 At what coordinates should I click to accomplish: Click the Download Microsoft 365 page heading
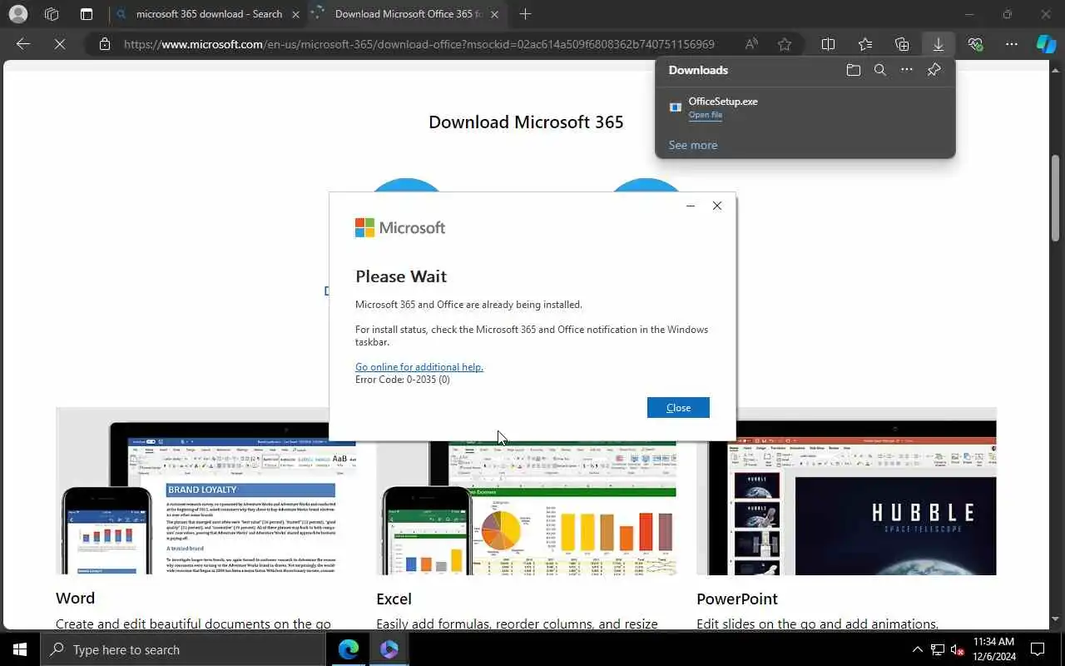(x=526, y=122)
